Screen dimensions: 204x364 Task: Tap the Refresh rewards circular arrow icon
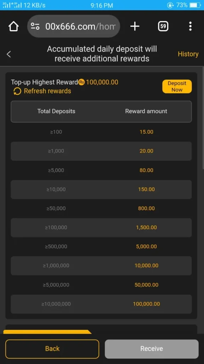[x=17, y=91]
